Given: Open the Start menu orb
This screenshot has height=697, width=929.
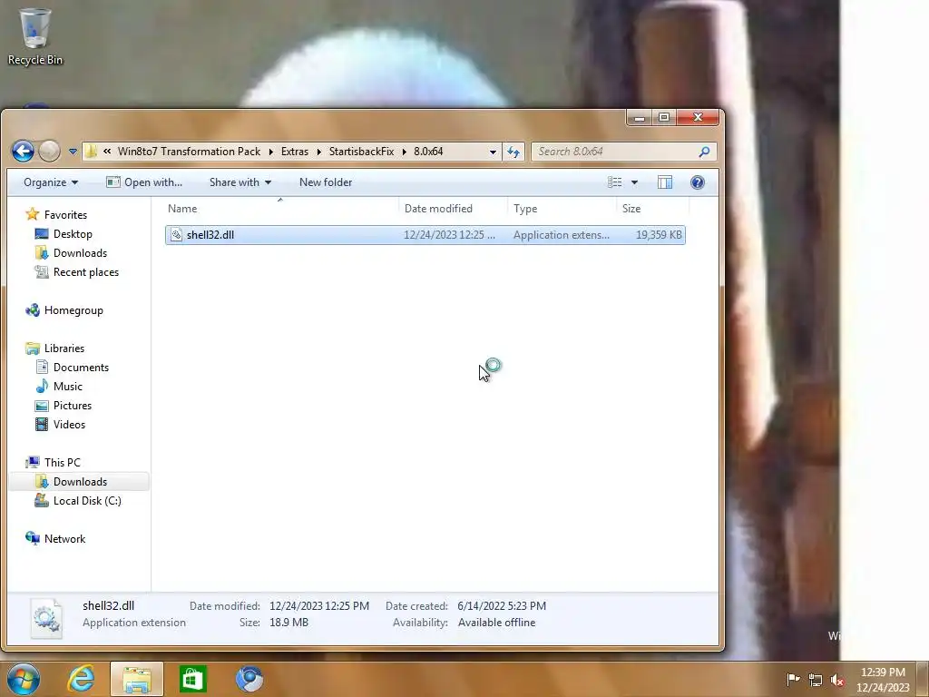Looking at the screenshot, I should coord(24,679).
